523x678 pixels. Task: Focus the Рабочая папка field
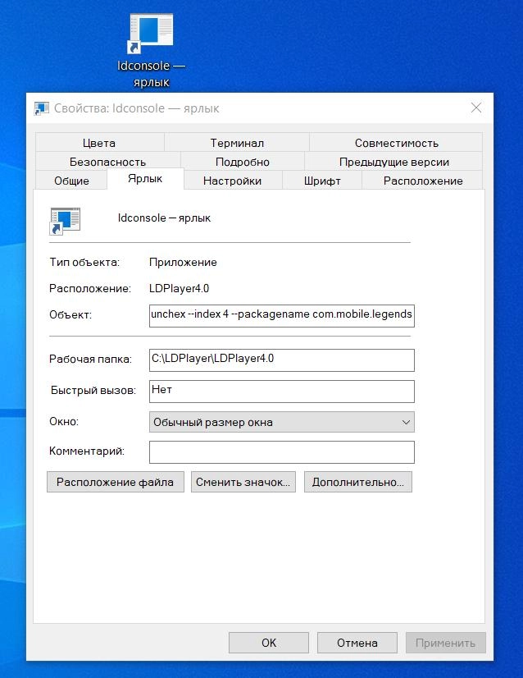tap(281, 360)
